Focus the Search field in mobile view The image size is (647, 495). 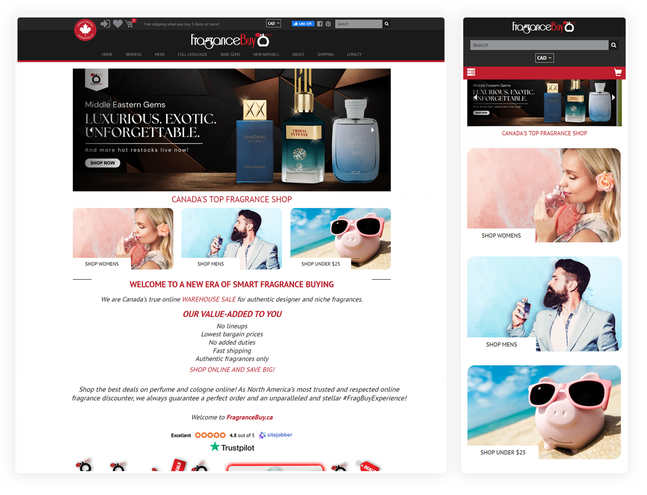click(539, 45)
